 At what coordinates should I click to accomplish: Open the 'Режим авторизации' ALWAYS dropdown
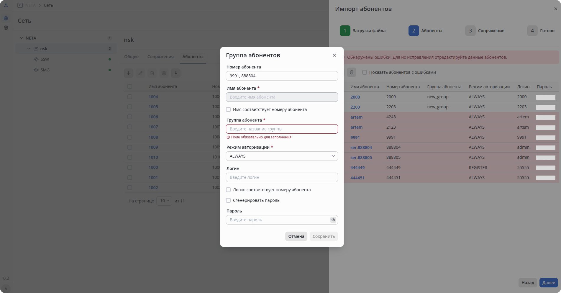282,156
